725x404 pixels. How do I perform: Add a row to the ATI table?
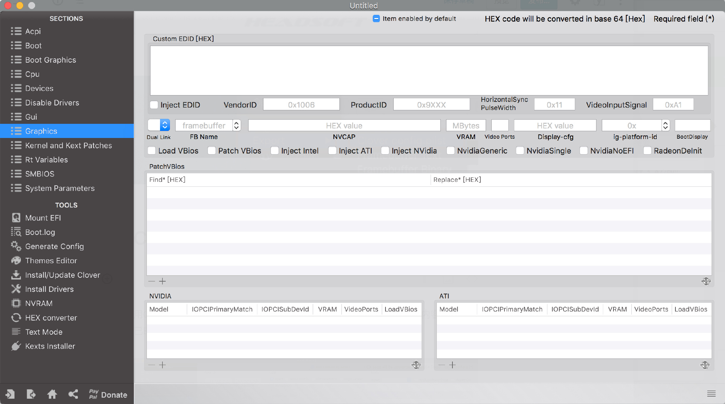(452, 365)
